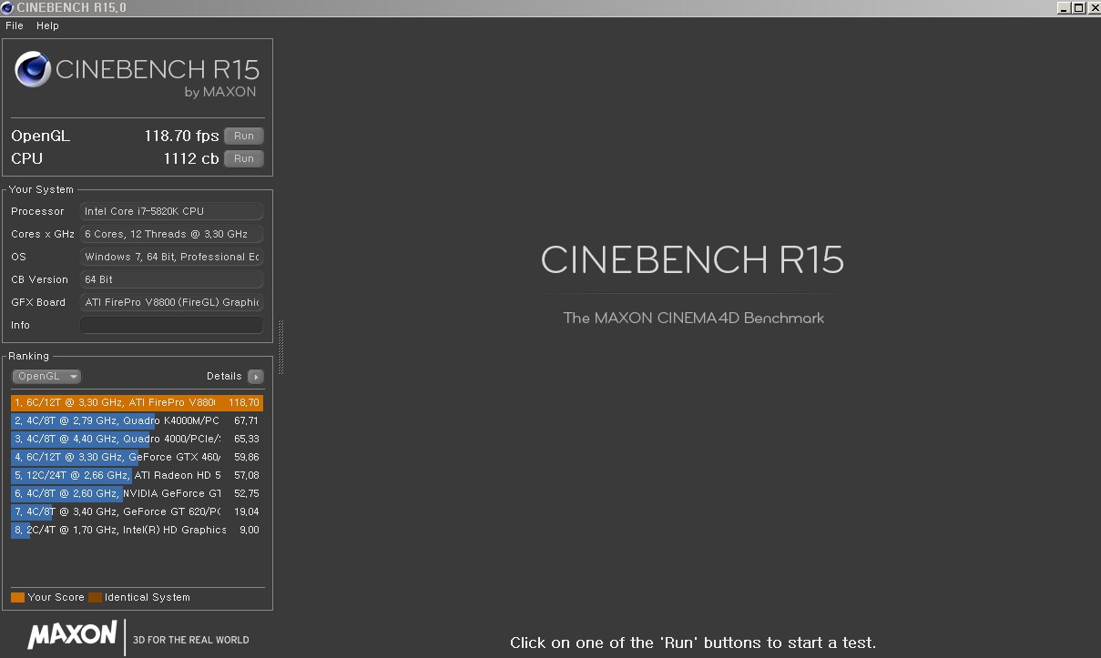Select ranking row 1 ATI FirePro V8800
This screenshot has width=1101, height=658.
[137, 402]
